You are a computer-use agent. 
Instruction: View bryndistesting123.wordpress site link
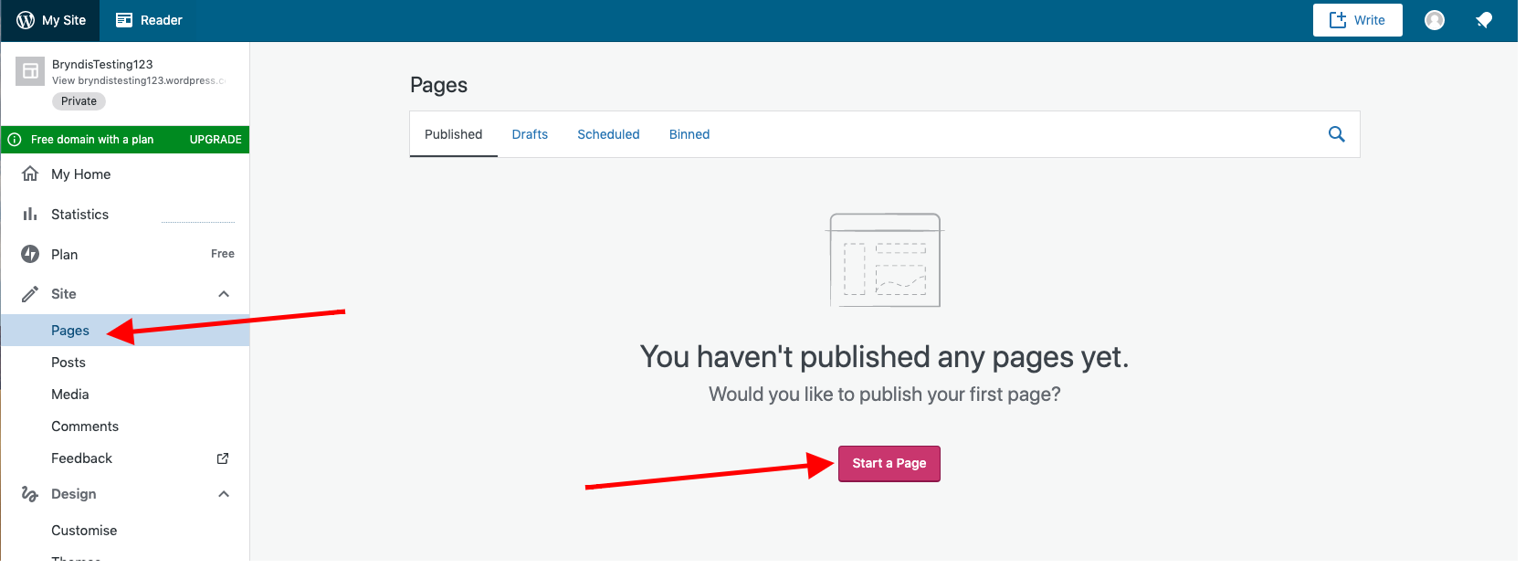[x=139, y=80]
